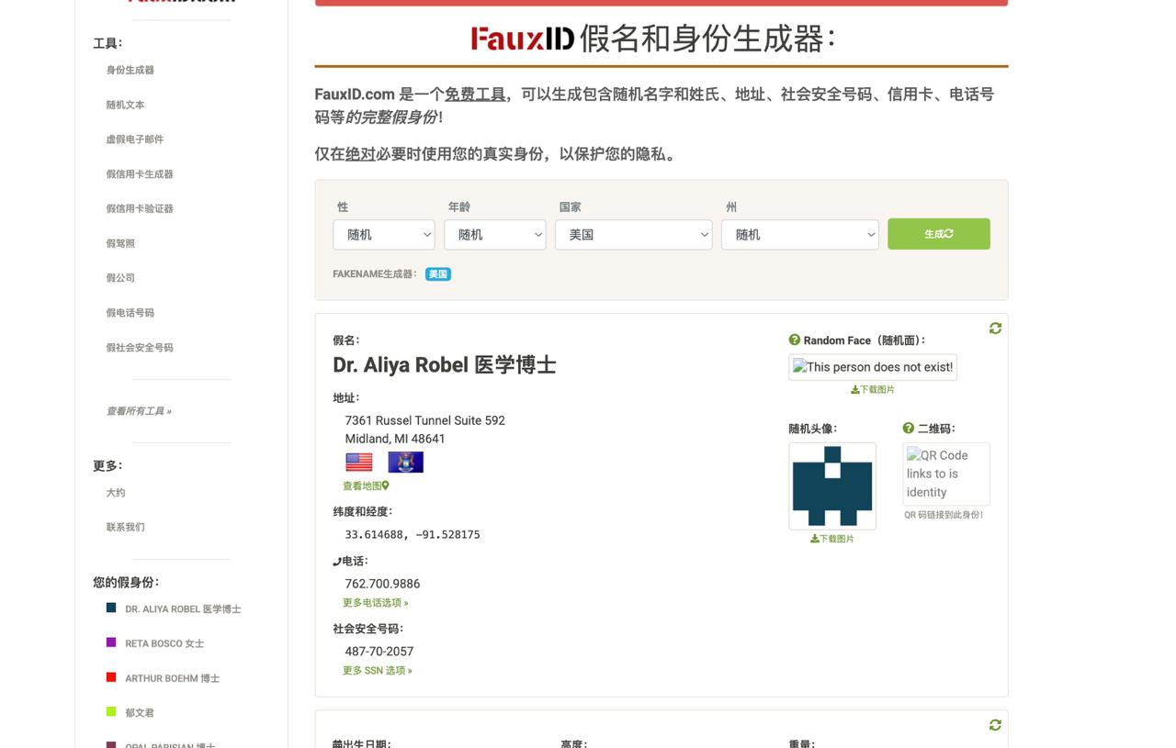The height and width of the screenshot is (748, 1176).
Task: Click the random avatar thumbnail image
Action: pos(831,486)
